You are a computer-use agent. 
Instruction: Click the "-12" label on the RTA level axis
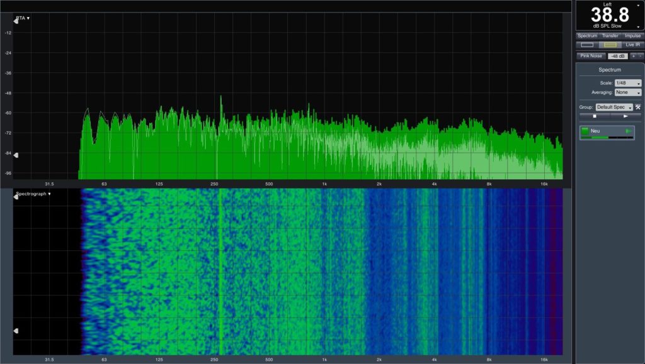pos(8,33)
